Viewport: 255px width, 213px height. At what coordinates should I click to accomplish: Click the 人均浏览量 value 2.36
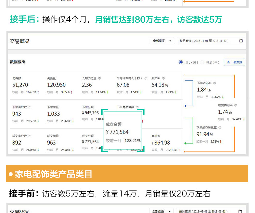tap(87, 85)
